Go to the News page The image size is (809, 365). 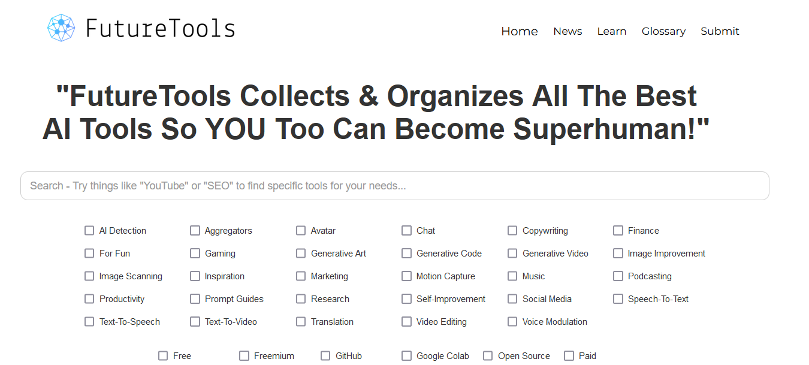pos(567,31)
